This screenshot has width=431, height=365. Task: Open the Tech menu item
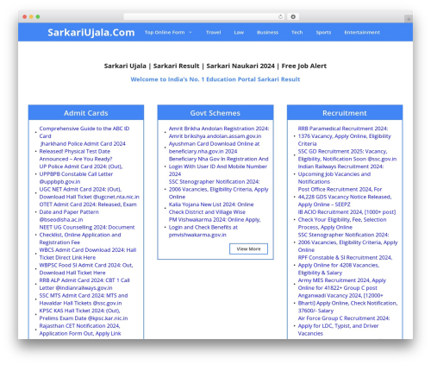coord(297,32)
